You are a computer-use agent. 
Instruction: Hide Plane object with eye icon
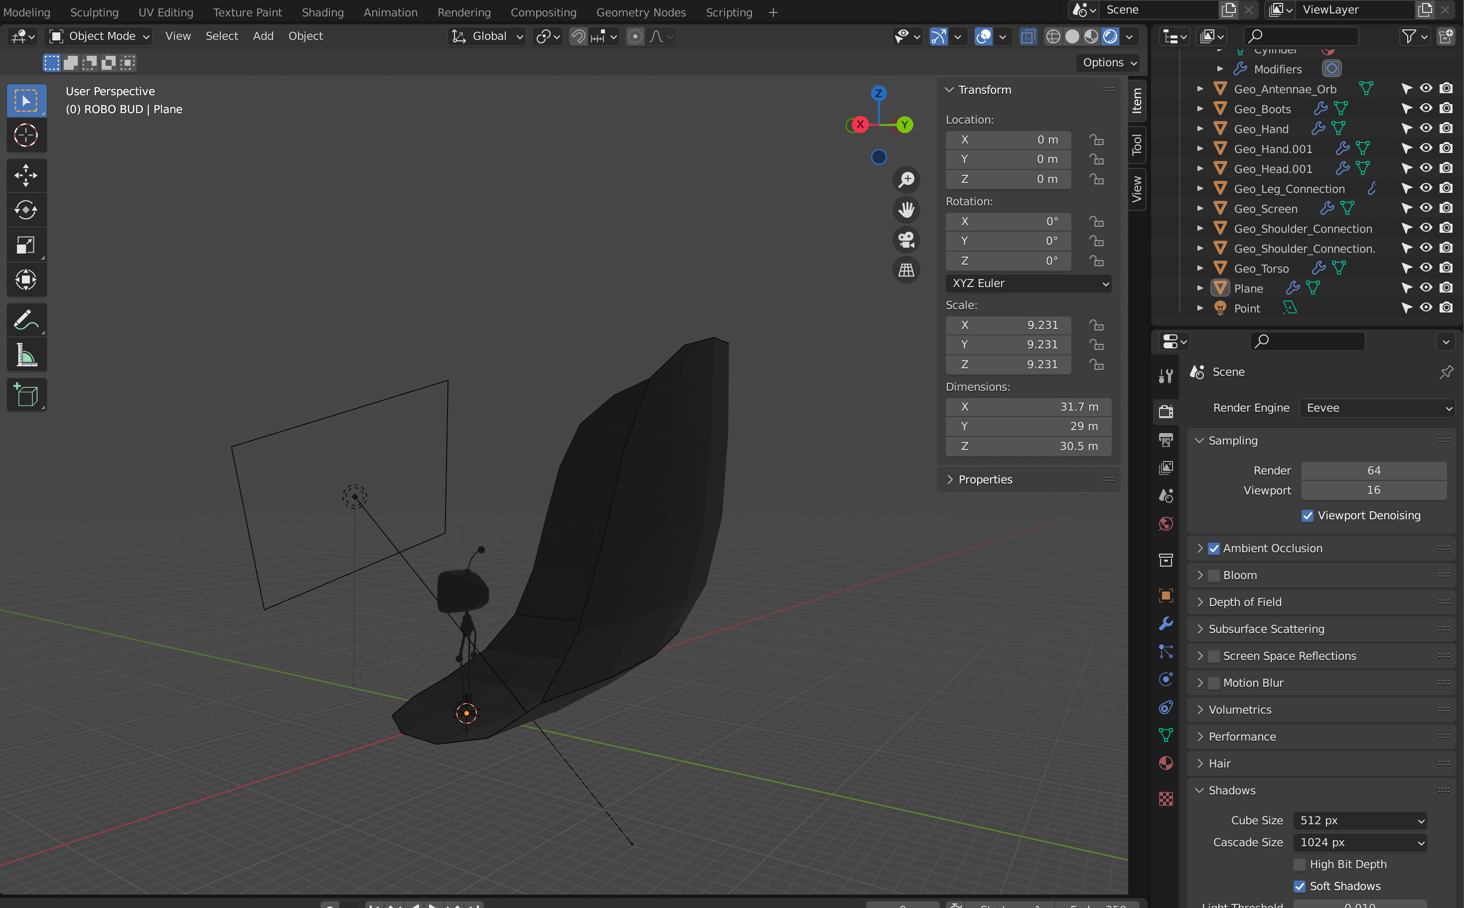tap(1426, 288)
